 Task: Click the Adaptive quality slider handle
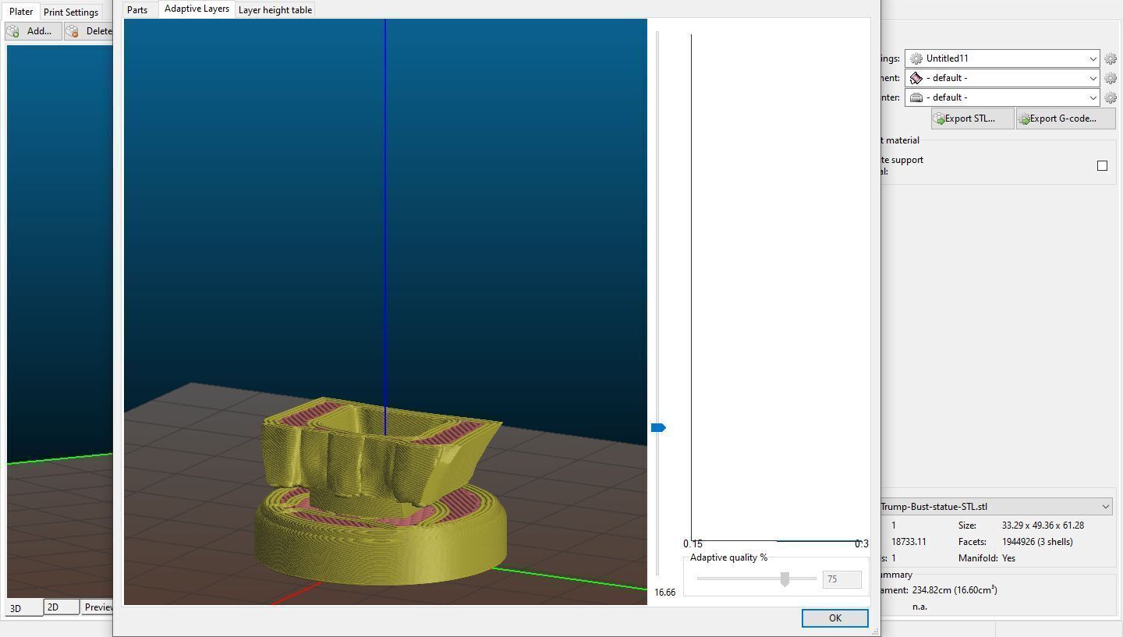[785, 579]
